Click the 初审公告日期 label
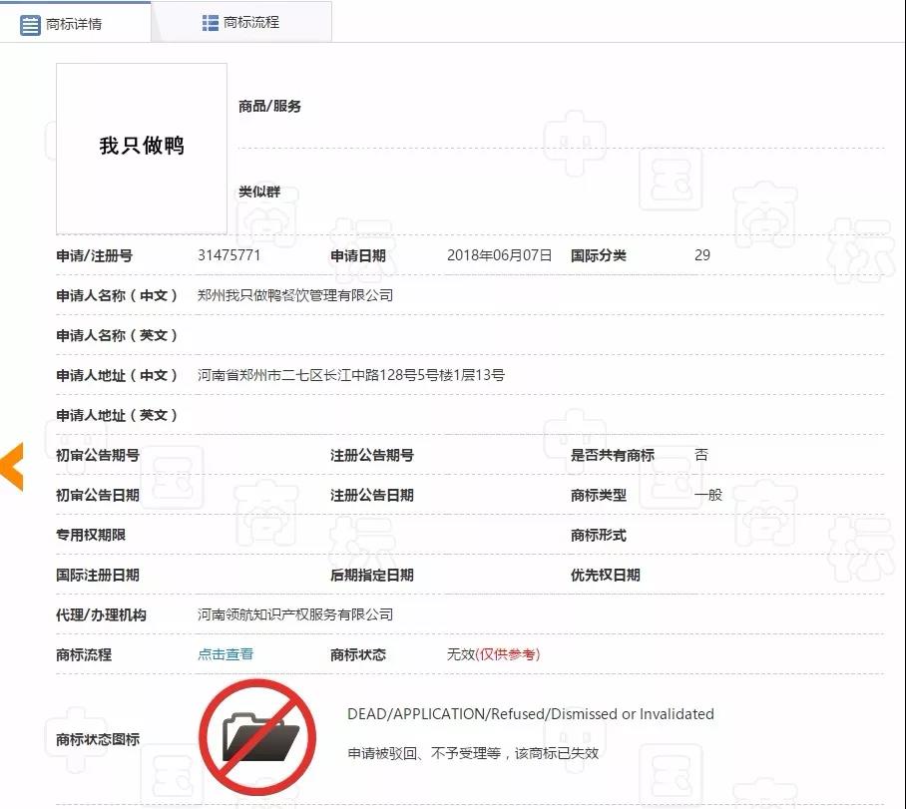 coord(98,495)
